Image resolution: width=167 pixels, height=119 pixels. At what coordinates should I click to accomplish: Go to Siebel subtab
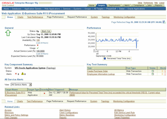(x=122, y=9)
